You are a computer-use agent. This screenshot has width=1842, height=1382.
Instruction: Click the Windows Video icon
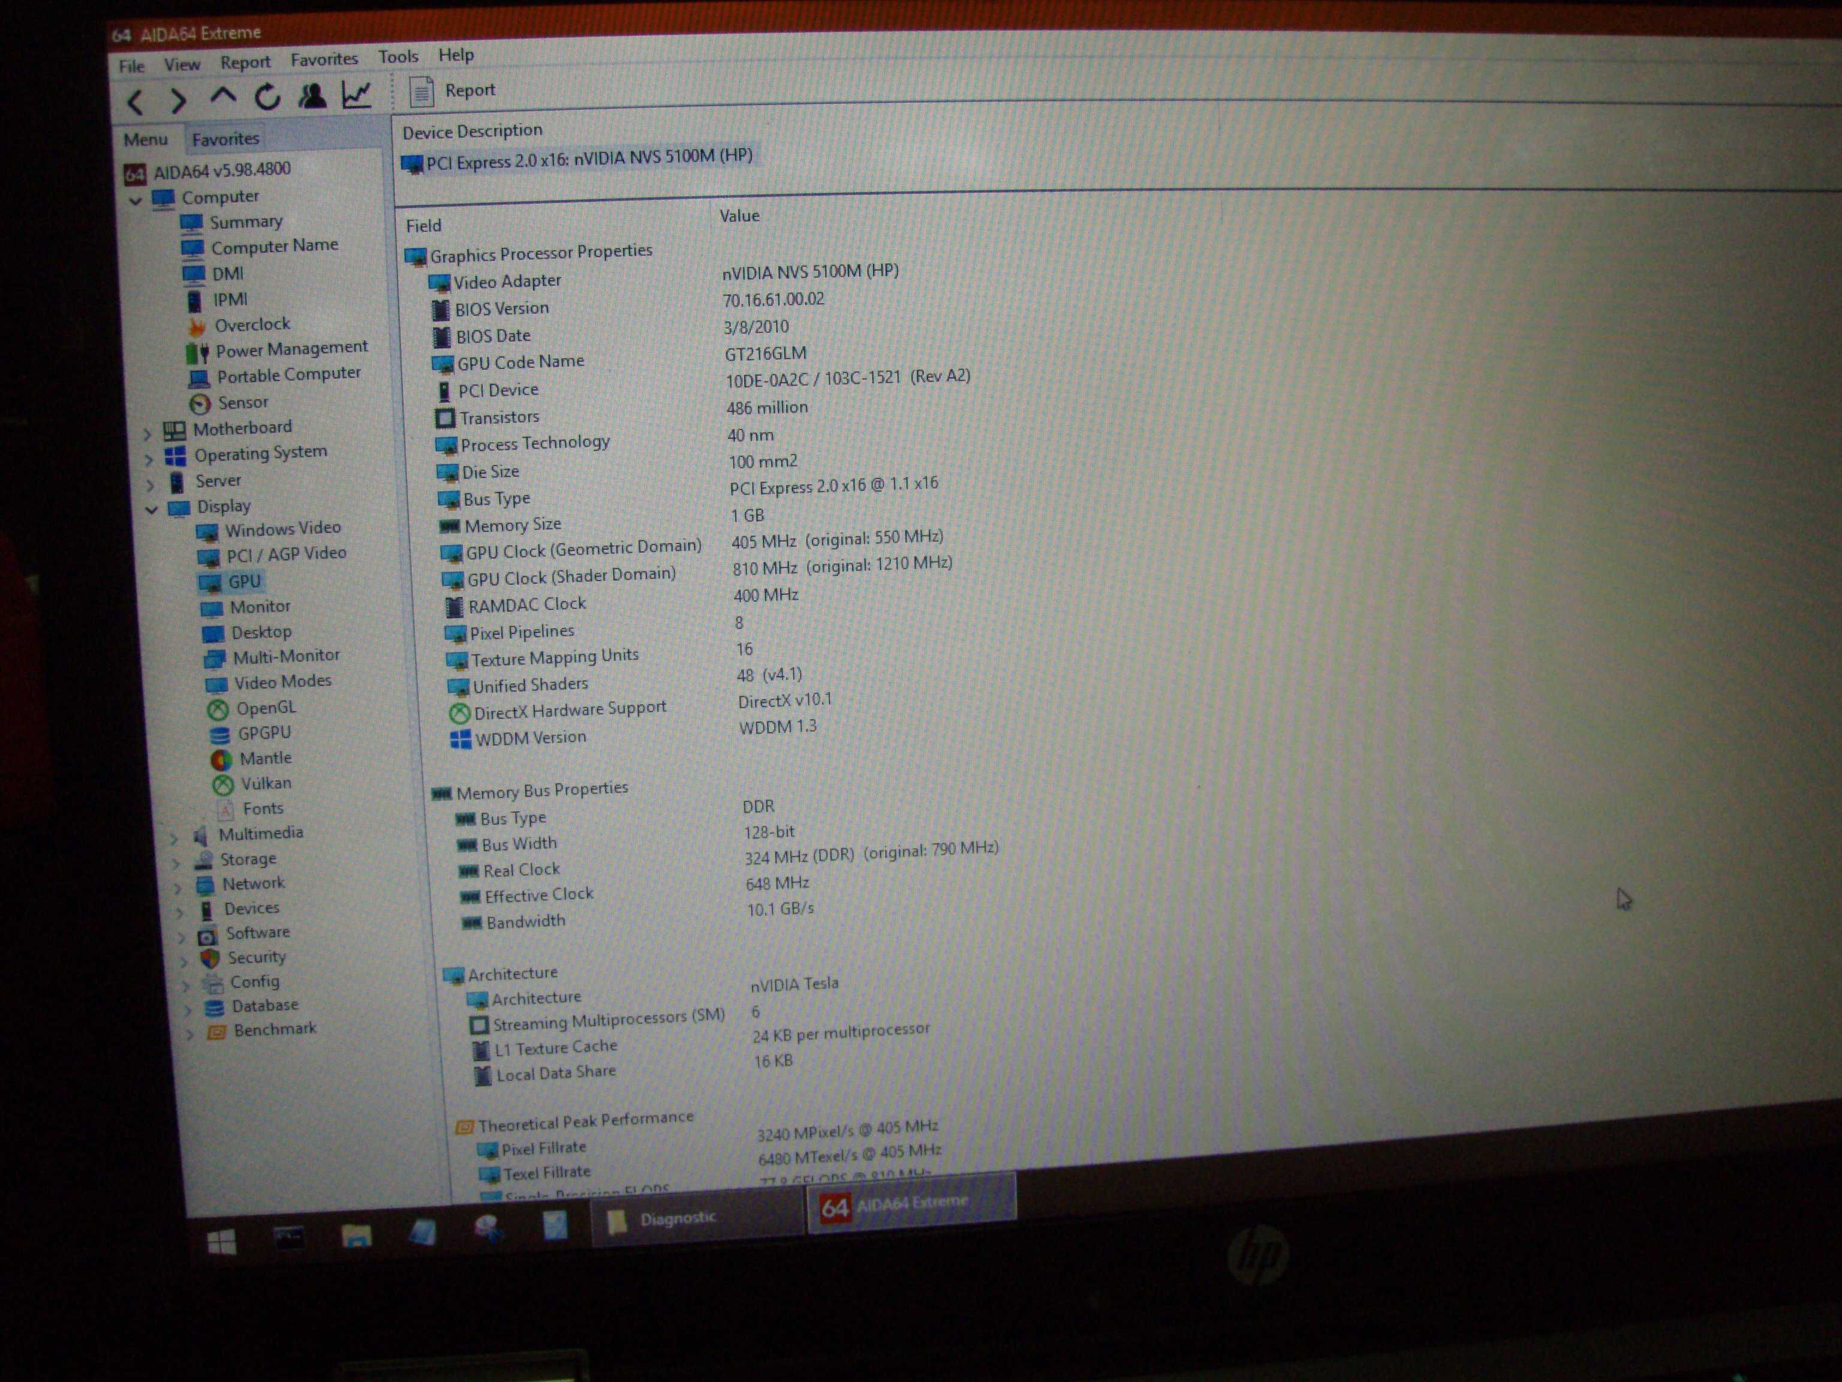(207, 531)
